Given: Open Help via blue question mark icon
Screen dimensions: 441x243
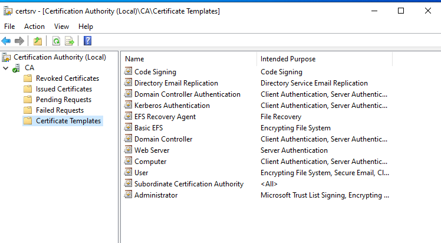Looking at the screenshot, I should tap(87, 41).
